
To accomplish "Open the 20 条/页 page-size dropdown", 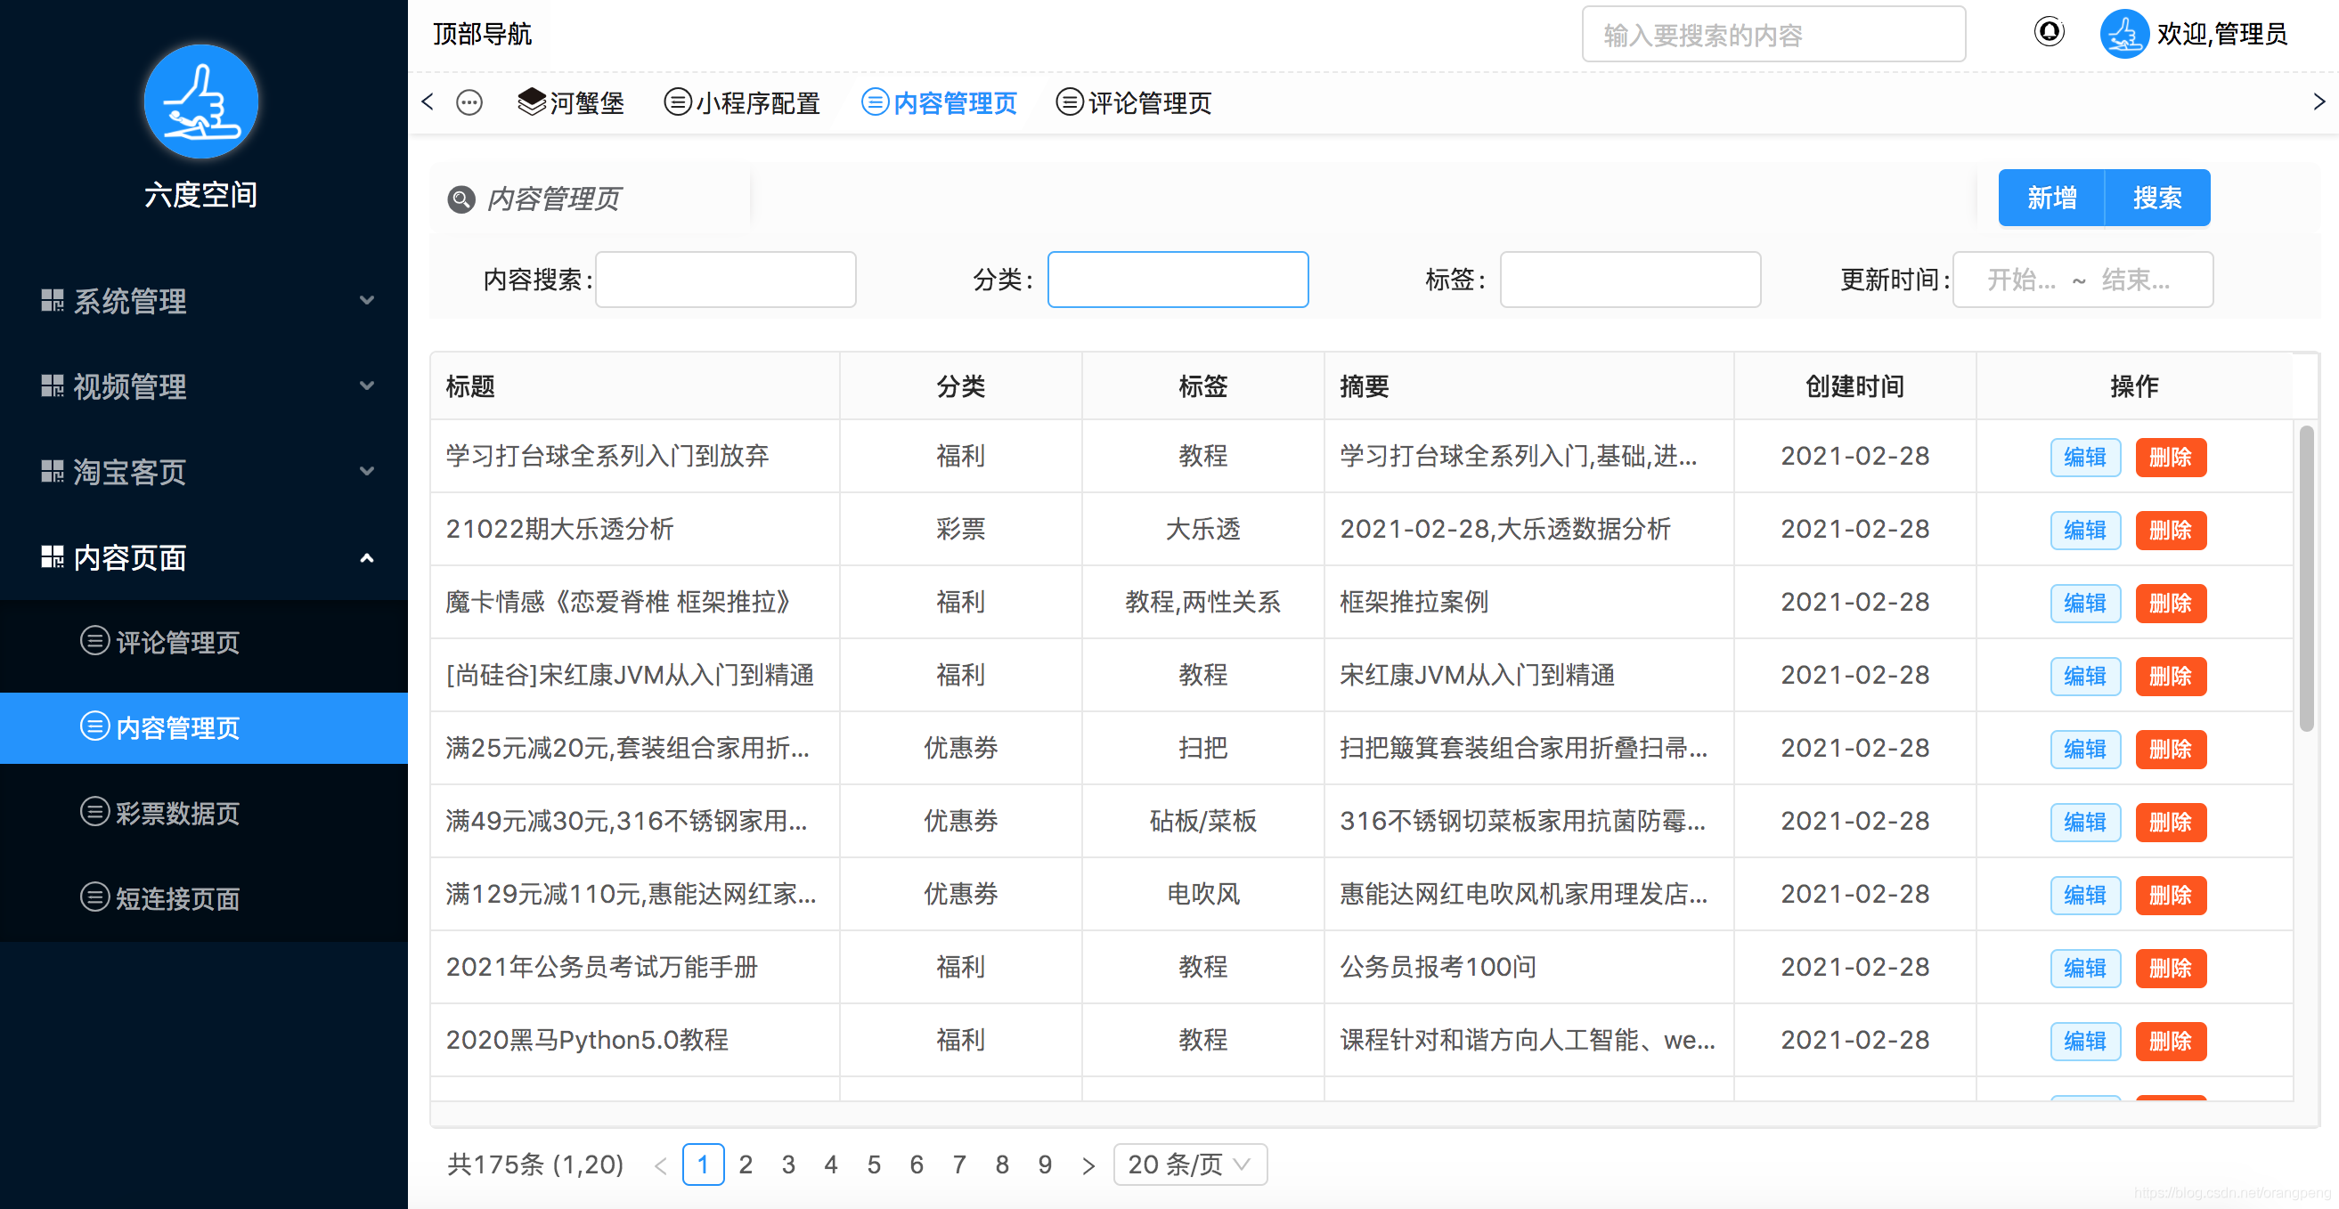I will click(x=1189, y=1164).
